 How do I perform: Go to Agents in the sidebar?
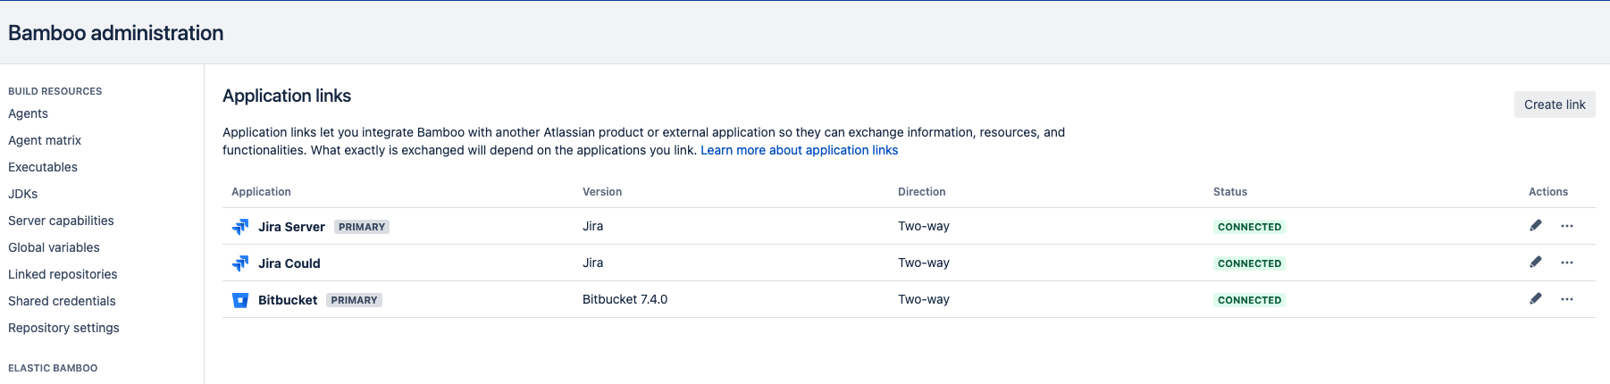click(x=29, y=113)
